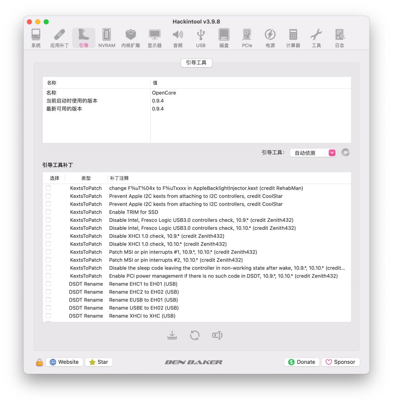The width and height of the screenshot is (393, 405).
Task: Select the 当前启动时使用的版本 row
Action: tap(196, 101)
